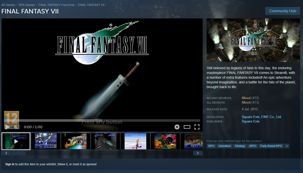
Task: Open developer FINE Co., Ltd. link
Action: point(271,117)
